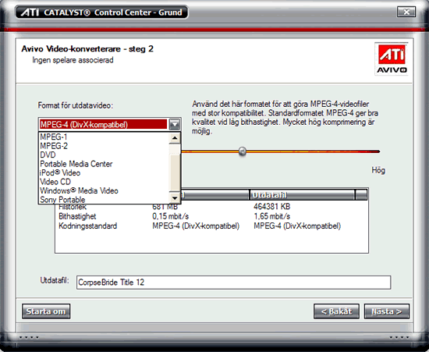The image size is (429, 352).
Task: Click the 1,65 mbit/s output bitrate value
Action: (272, 216)
